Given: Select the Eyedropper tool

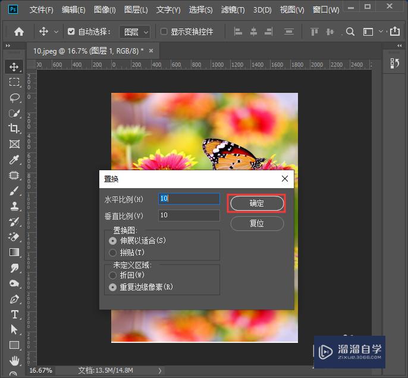Looking at the screenshot, I should point(14,160).
